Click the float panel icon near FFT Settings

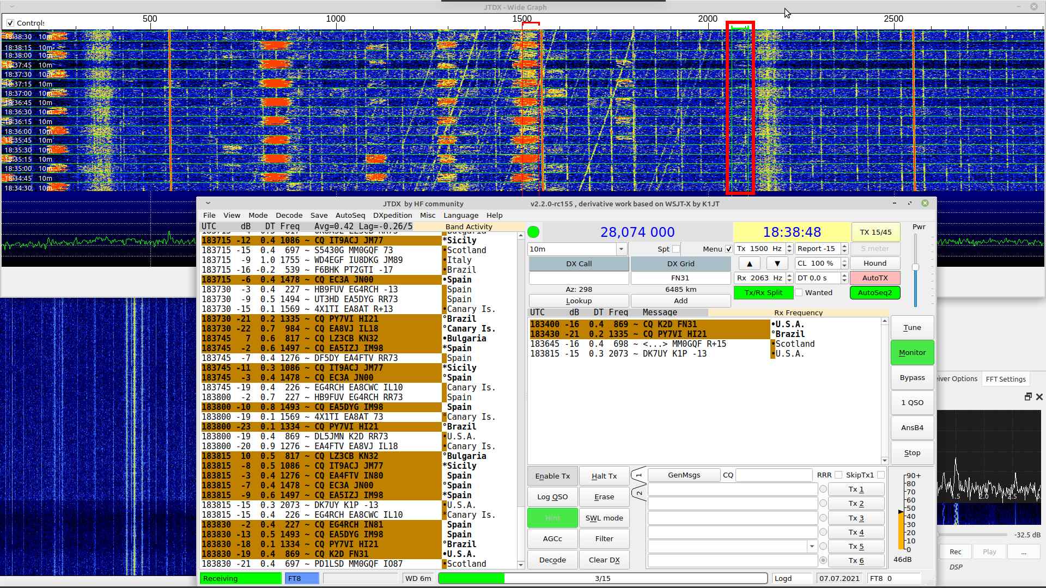tap(1028, 397)
